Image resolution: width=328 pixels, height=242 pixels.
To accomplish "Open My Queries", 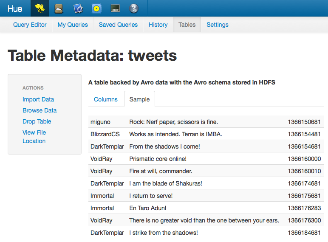I will click(73, 25).
